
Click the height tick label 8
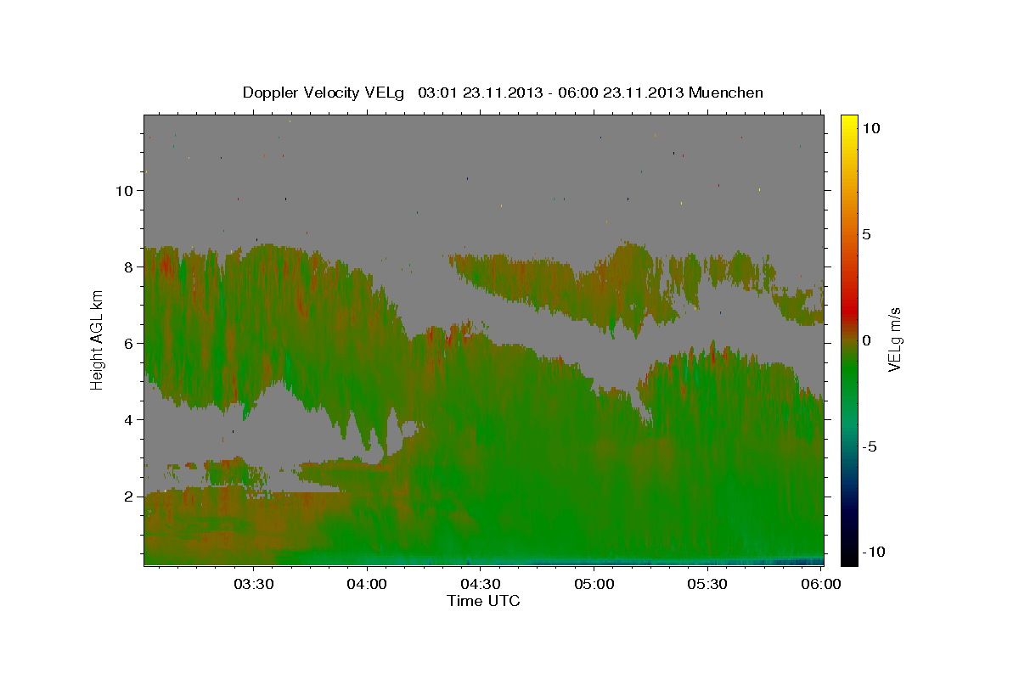[128, 267]
